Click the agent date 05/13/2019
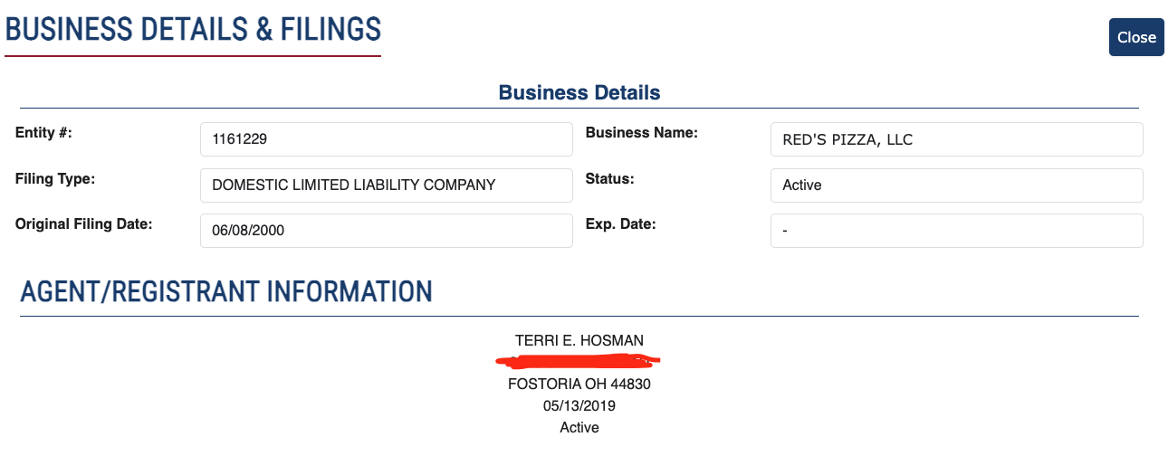The width and height of the screenshot is (1168, 456). (579, 406)
